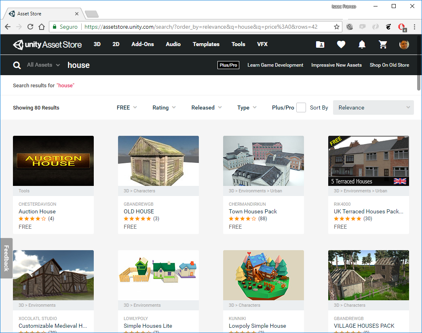The width and height of the screenshot is (422, 333).
Task: Open the wishlist heart icon
Action: point(341,44)
